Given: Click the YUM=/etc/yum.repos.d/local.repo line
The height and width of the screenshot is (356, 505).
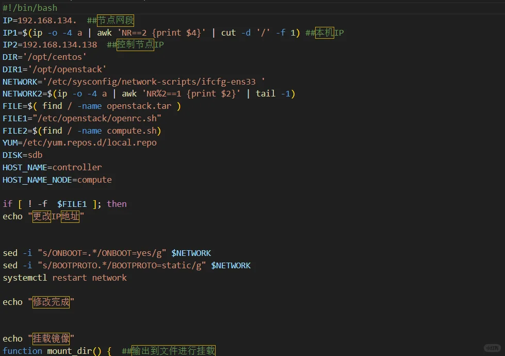Looking at the screenshot, I should click(79, 143).
